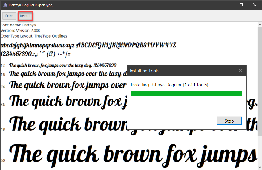Click the size label '60'

coord(3,160)
